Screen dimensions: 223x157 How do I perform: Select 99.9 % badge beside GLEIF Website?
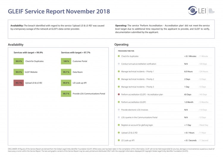19,72
